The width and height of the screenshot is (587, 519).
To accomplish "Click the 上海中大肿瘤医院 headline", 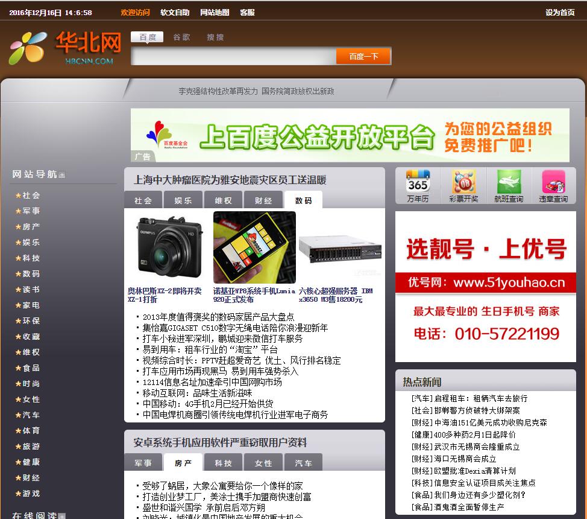I will pos(230,180).
